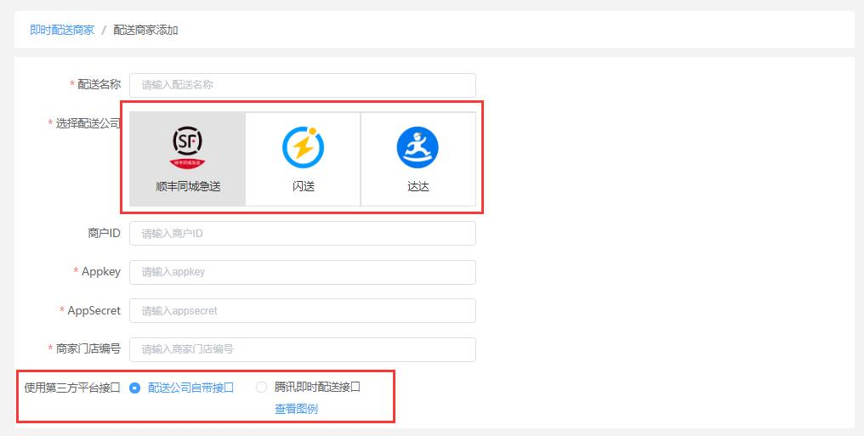Screen dimensions: 864x436
Task: Focus the 配送名称 input field
Action: [303, 85]
